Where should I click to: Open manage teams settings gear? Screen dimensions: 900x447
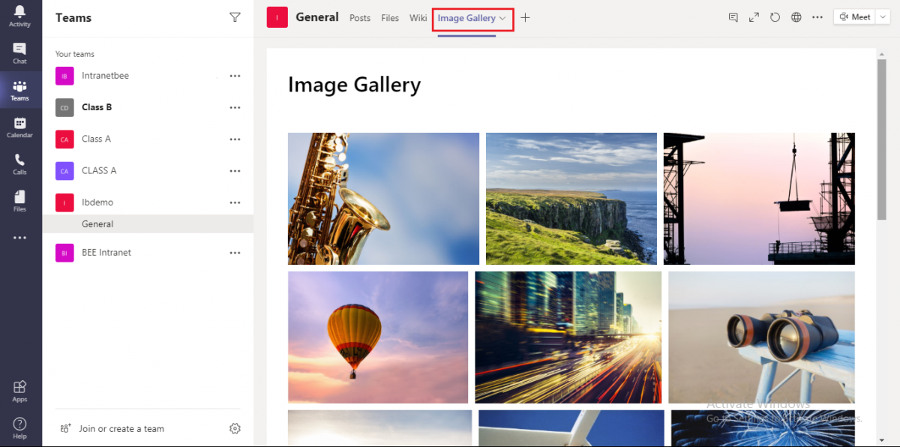235,428
